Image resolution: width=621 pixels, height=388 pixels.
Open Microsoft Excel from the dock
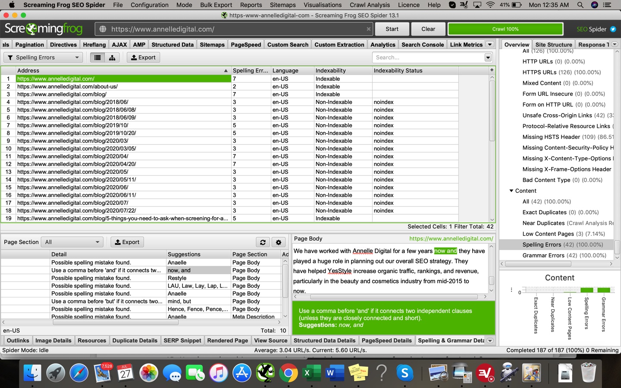point(311,373)
